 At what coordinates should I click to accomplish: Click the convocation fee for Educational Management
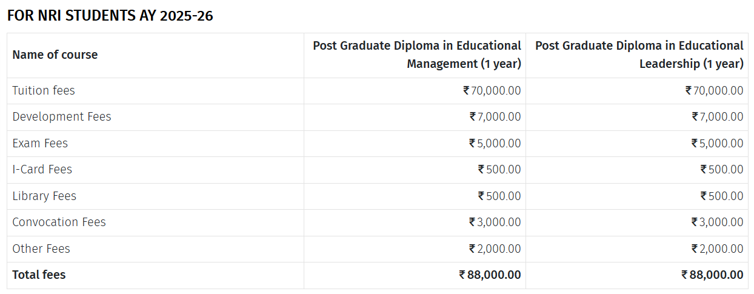[x=495, y=222]
